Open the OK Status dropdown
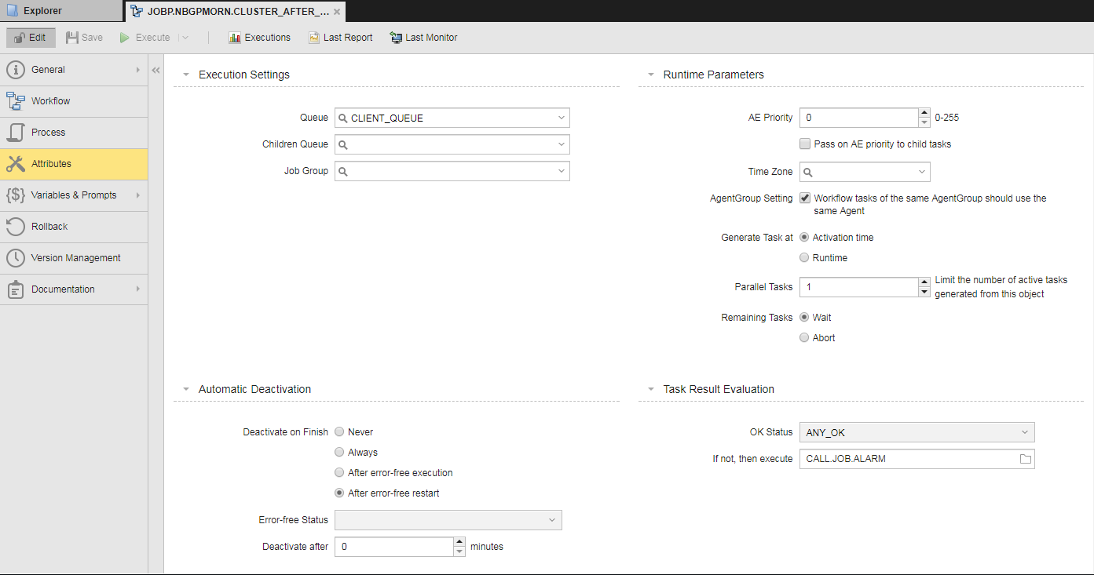Image resolution: width=1094 pixels, height=575 pixels. [917, 432]
